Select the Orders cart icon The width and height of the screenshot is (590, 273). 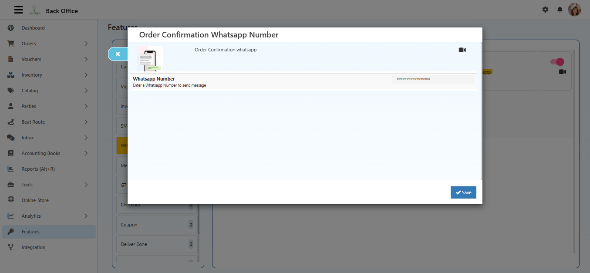click(x=10, y=43)
